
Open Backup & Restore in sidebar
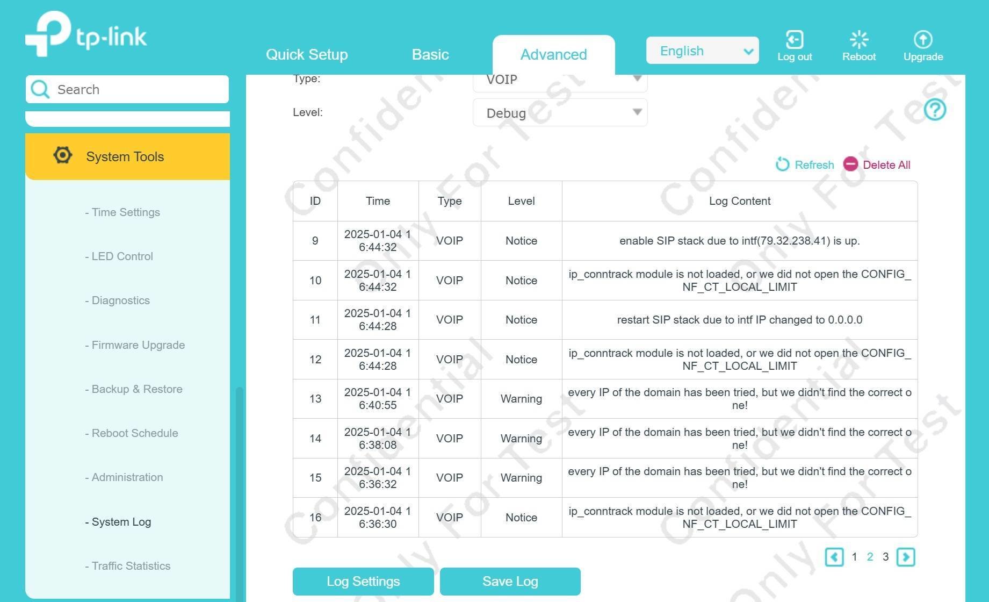coord(134,389)
